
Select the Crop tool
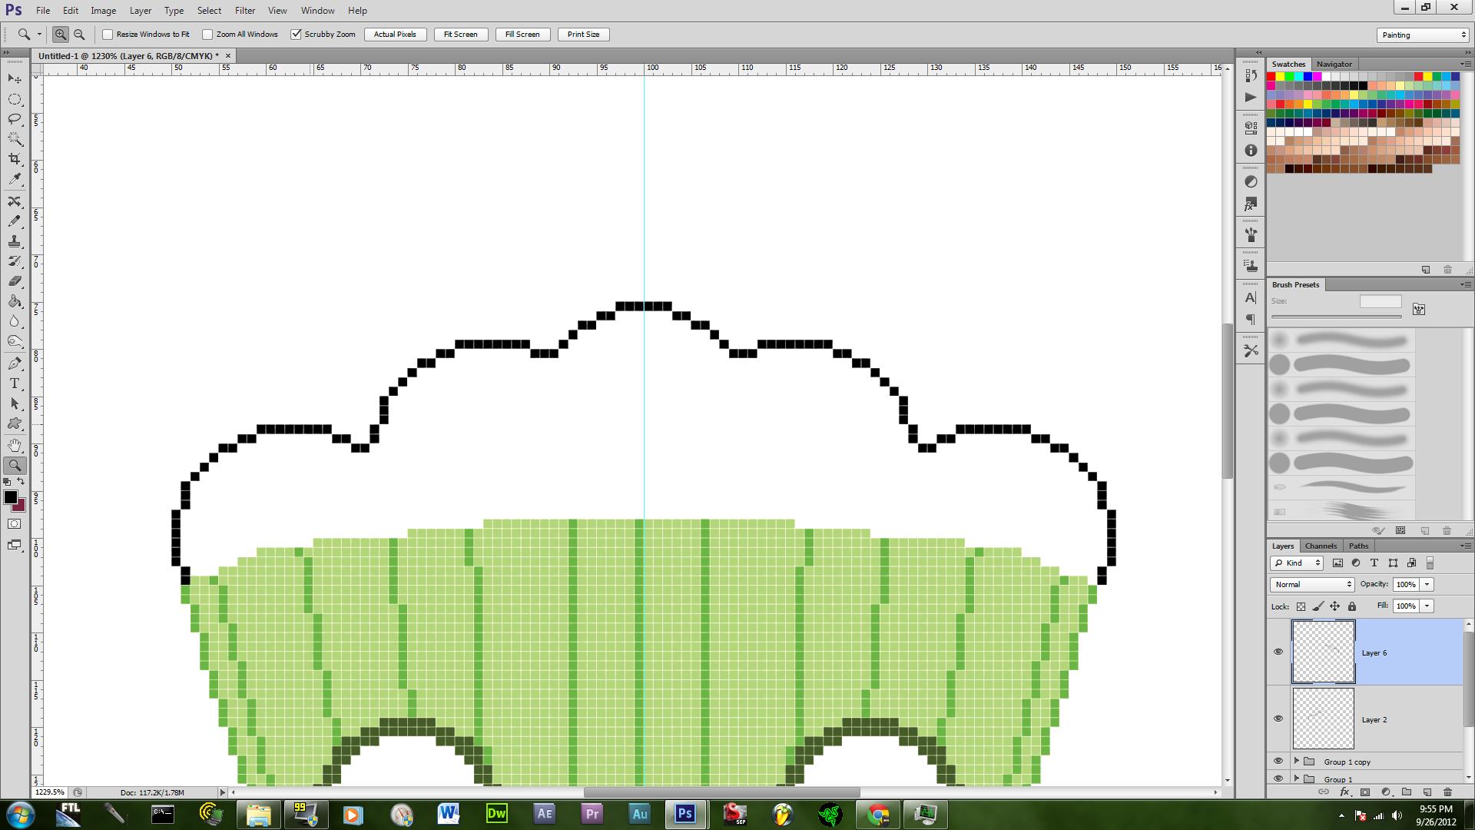[15, 159]
